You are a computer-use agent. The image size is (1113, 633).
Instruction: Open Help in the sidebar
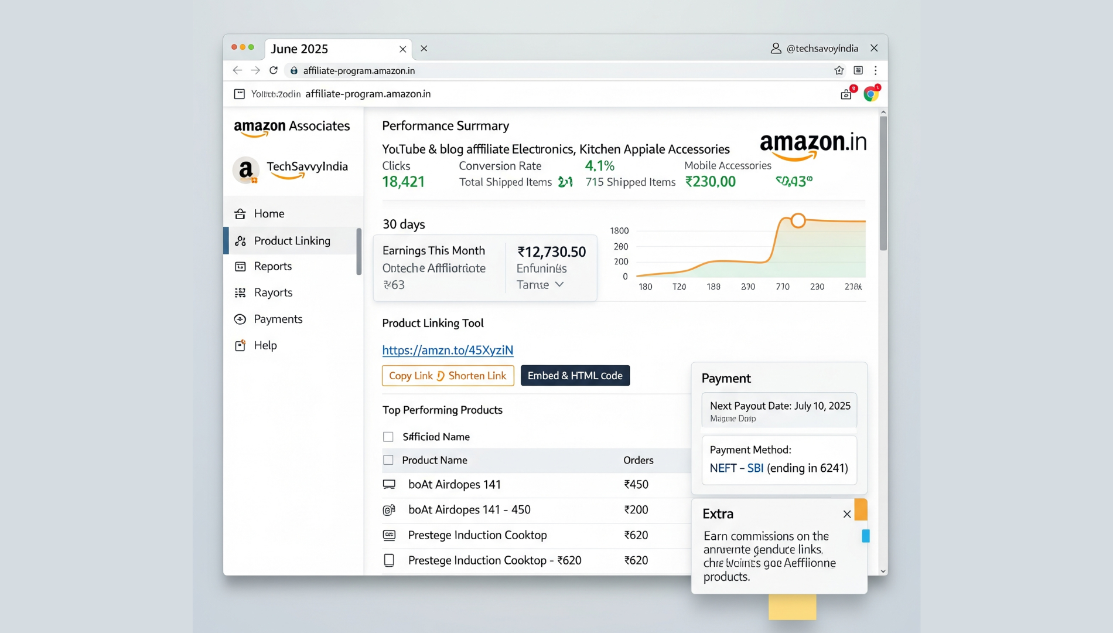point(293,345)
